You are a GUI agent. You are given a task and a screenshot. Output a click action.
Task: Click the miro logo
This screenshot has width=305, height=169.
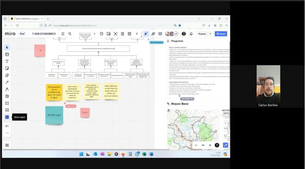pos(10,34)
